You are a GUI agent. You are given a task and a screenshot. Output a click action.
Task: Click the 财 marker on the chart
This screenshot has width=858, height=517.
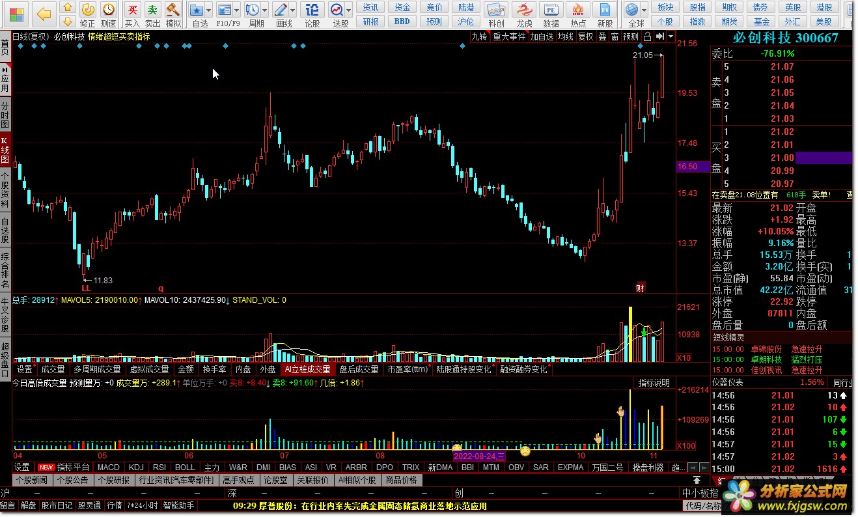coord(641,288)
